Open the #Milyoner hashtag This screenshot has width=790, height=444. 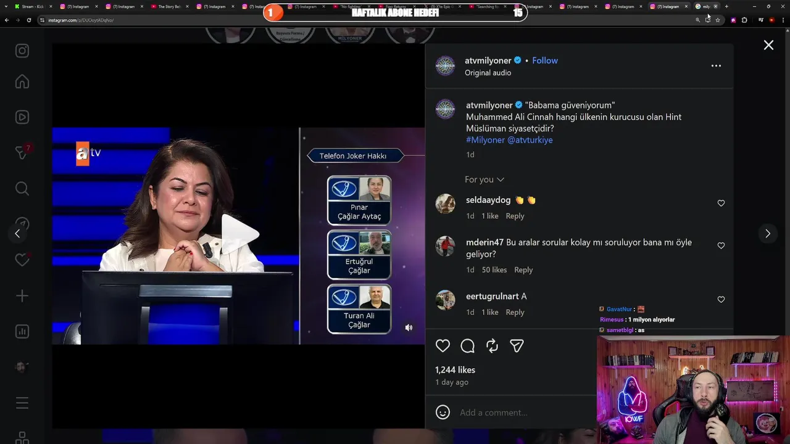click(x=485, y=140)
